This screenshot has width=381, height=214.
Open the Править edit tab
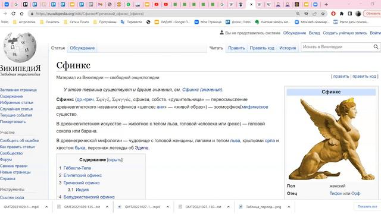236,48
